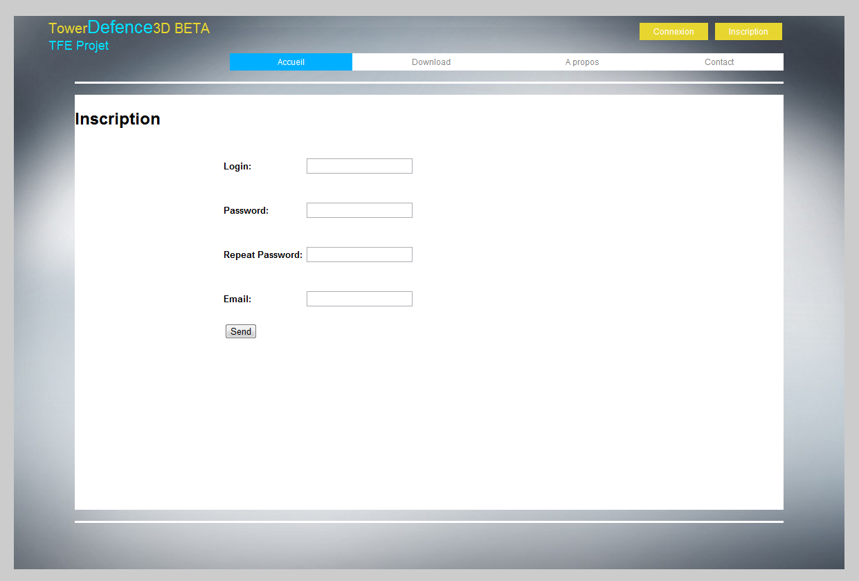Viewport: 859px width, 581px height.
Task: Switch to the Contact tab
Action: (718, 62)
